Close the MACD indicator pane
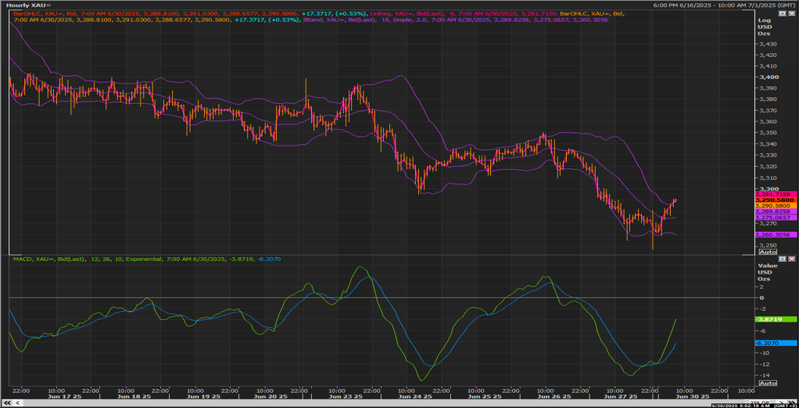Viewport: 799px width, 408px height. click(792, 259)
